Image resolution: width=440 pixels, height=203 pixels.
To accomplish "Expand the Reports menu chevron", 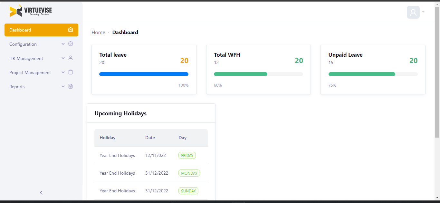I will click(x=63, y=87).
